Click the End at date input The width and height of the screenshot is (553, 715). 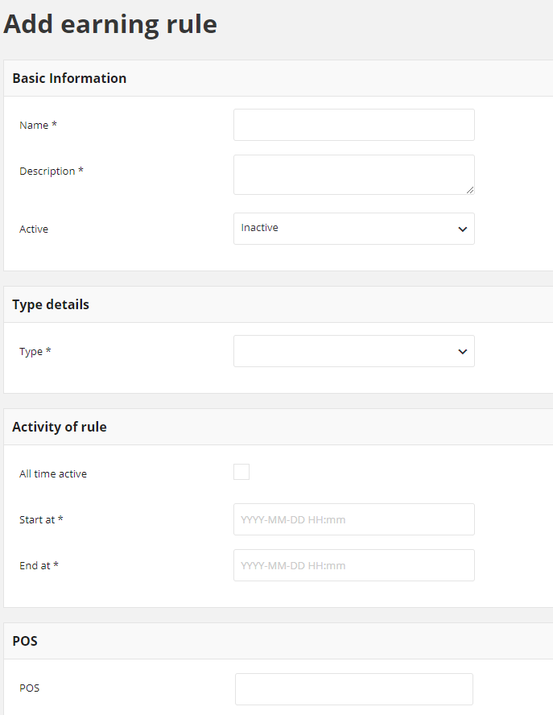click(353, 565)
